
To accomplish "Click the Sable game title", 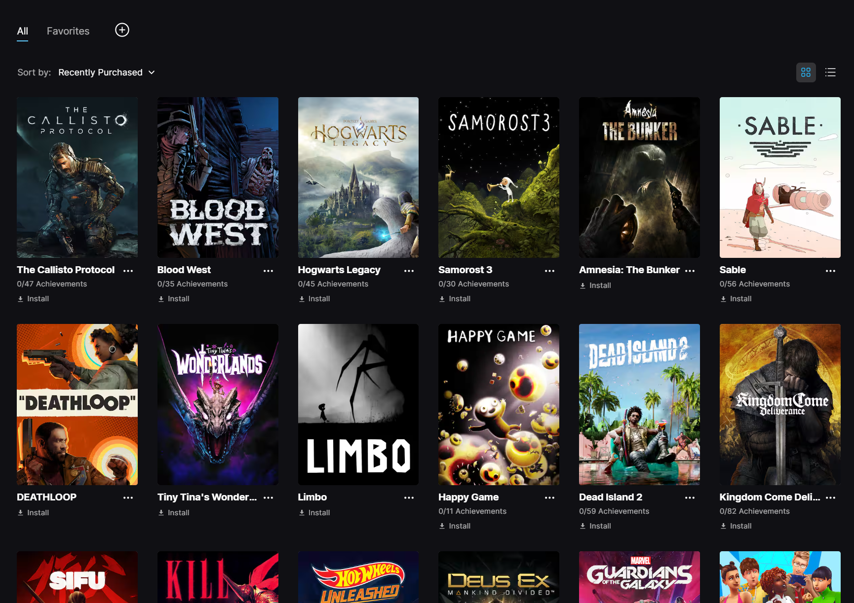I will (x=733, y=270).
